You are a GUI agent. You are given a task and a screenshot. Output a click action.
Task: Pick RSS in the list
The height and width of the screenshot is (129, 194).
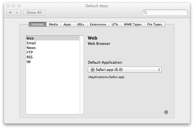coord(53,57)
